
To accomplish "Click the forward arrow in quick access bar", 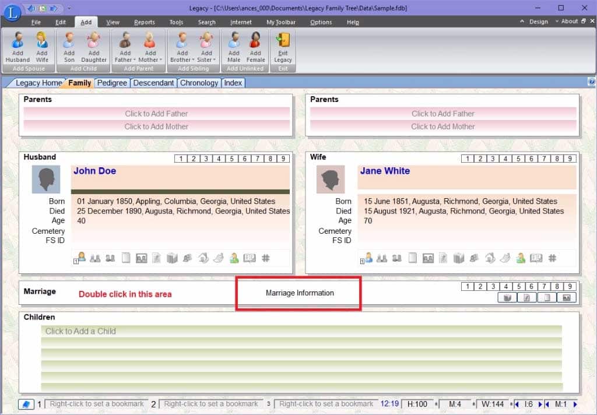I will click(x=54, y=8).
